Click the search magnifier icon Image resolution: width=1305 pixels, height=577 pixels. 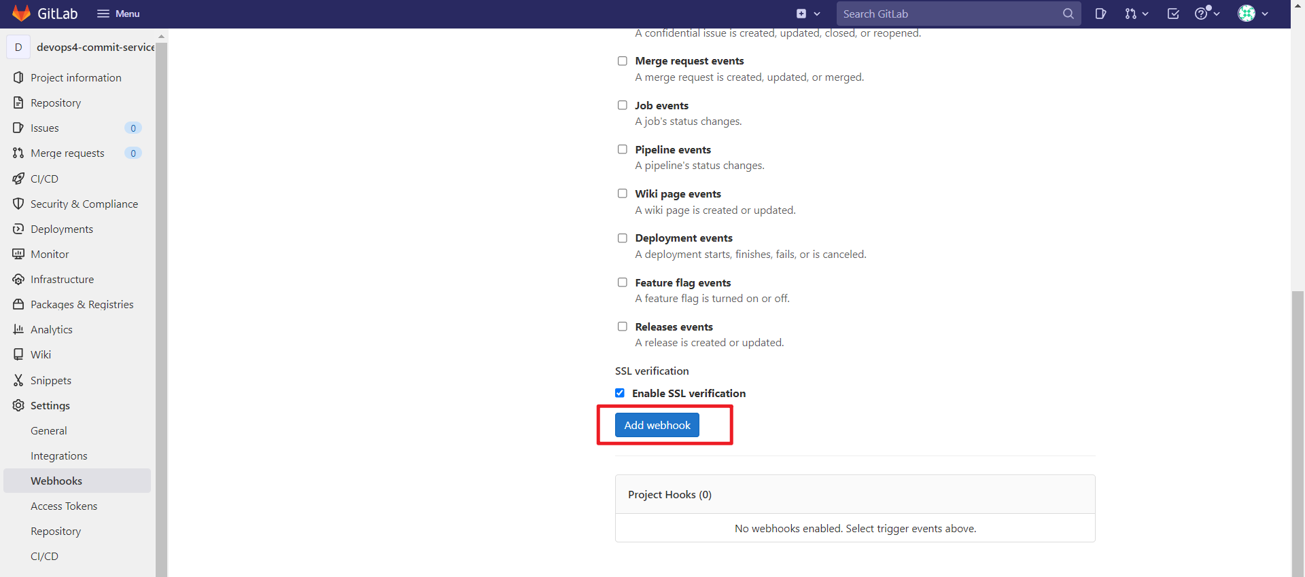(1068, 14)
